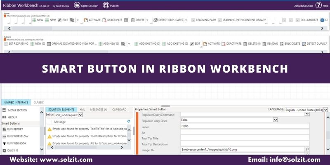Click NEW (0) in the SubGrid ribbon
330x165 pixels.
[38, 44]
